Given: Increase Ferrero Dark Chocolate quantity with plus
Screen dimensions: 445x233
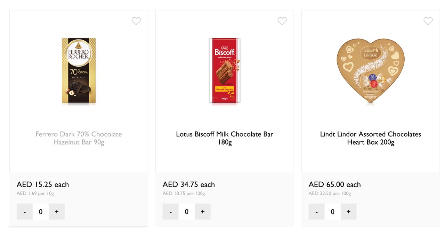Looking at the screenshot, I should tap(57, 212).
